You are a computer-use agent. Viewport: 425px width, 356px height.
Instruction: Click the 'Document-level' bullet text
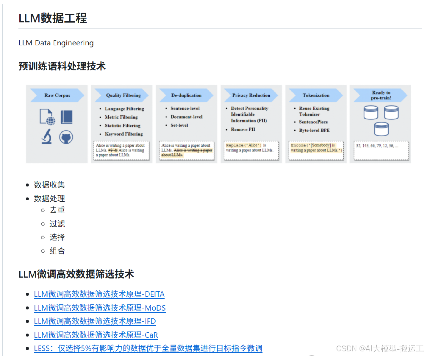click(186, 117)
